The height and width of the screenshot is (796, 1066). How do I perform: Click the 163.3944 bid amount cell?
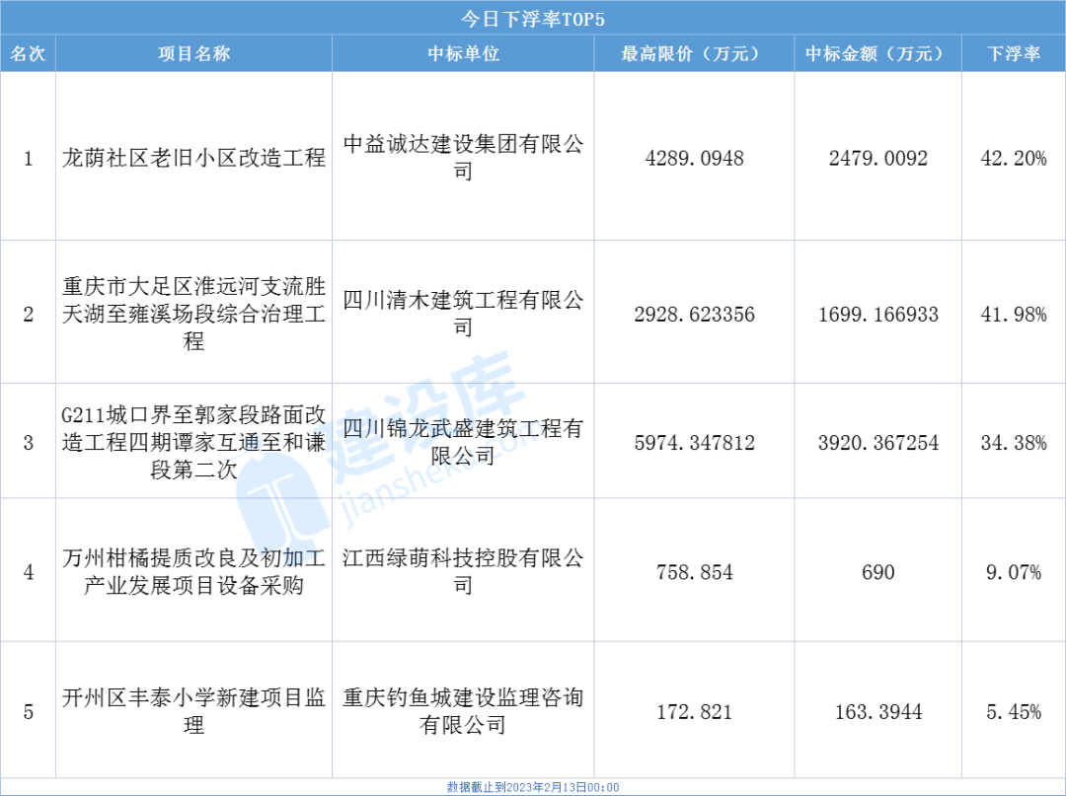tap(877, 711)
